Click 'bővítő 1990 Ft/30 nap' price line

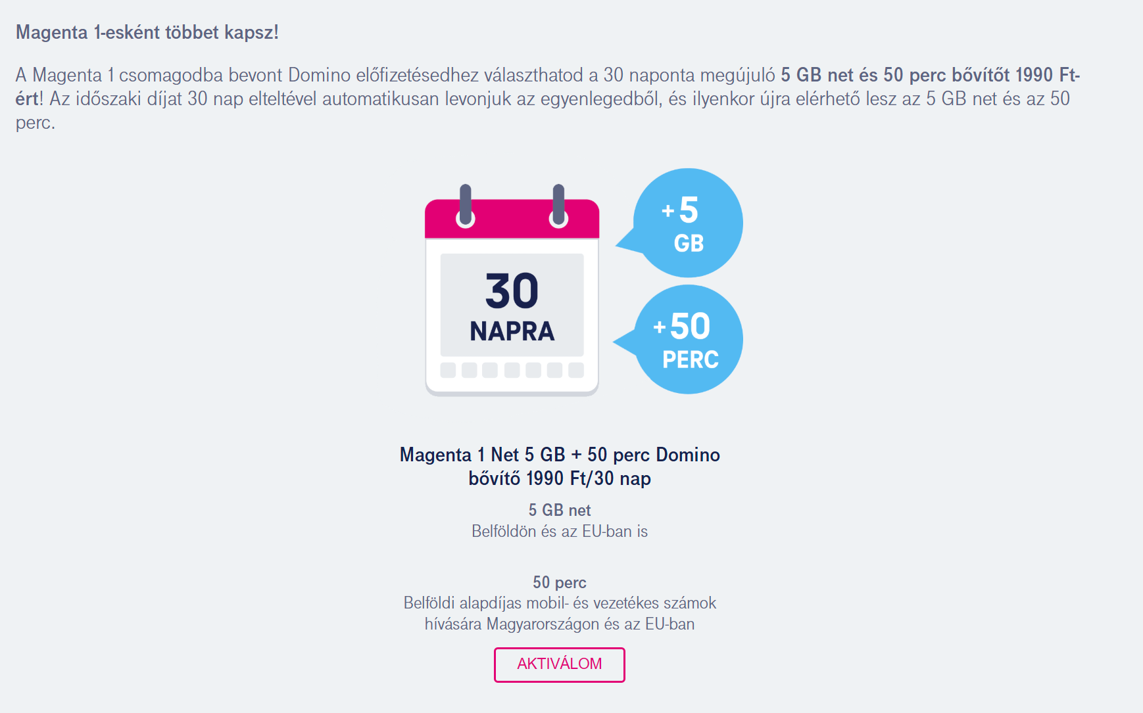[x=560, y=478]
